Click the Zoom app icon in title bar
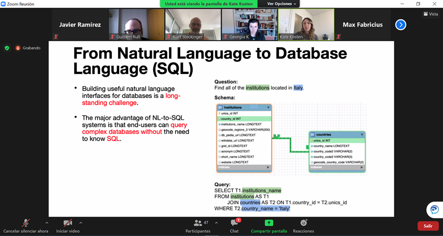 3,4
